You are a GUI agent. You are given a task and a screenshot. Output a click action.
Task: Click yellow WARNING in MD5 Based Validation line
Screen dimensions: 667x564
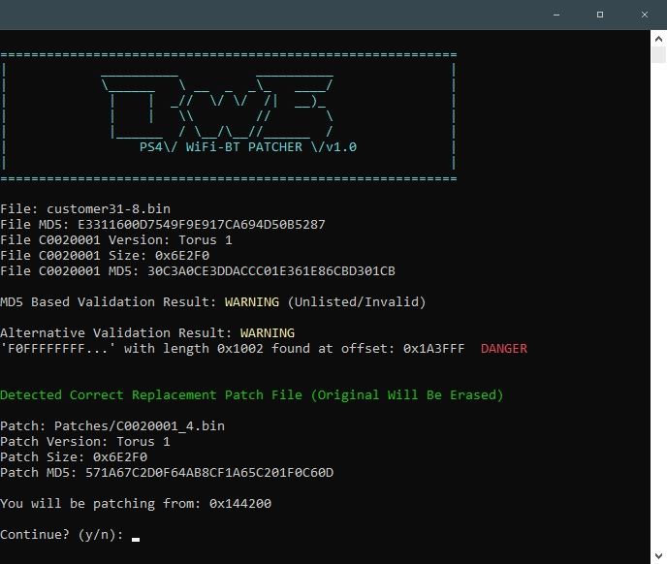[252, 302]
